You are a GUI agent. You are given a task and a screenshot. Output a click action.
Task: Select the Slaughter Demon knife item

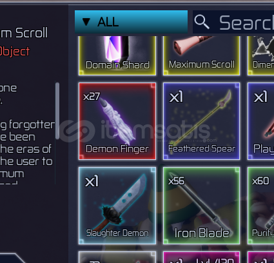tap(117, 206)
